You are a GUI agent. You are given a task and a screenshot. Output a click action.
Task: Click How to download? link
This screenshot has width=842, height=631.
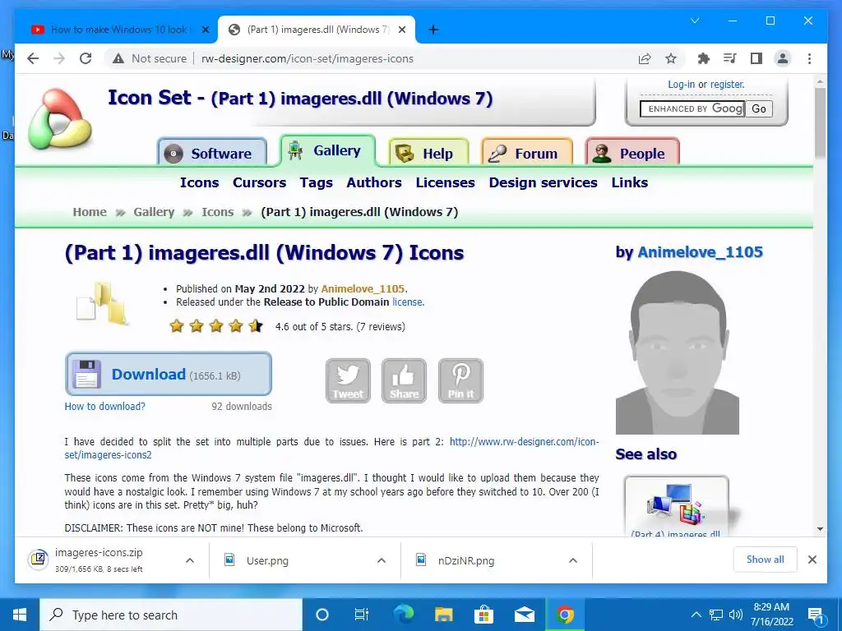pos(104,406)
